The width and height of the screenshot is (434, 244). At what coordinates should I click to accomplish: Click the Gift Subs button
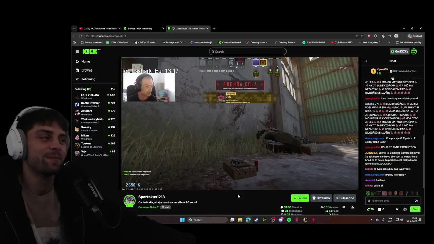[x=321, y=198]
